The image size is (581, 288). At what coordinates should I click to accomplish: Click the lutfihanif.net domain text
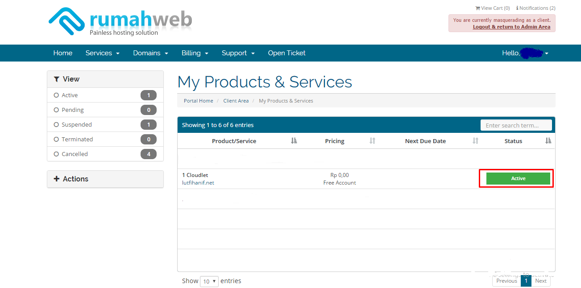click(x=198, y=183)
